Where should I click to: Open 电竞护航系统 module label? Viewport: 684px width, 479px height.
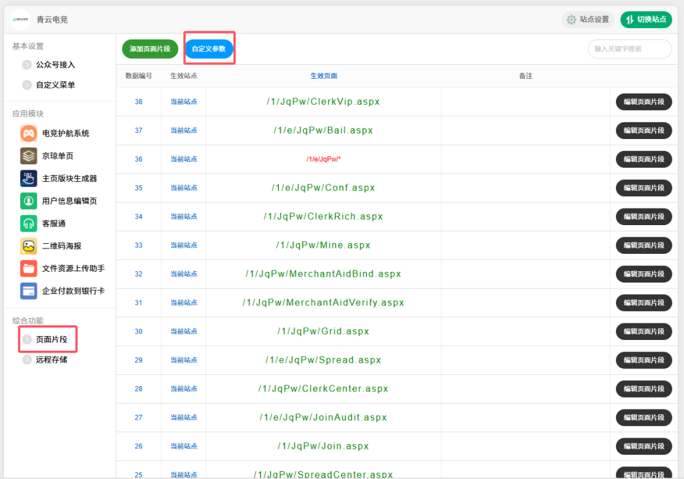click(x=65, y=133)
